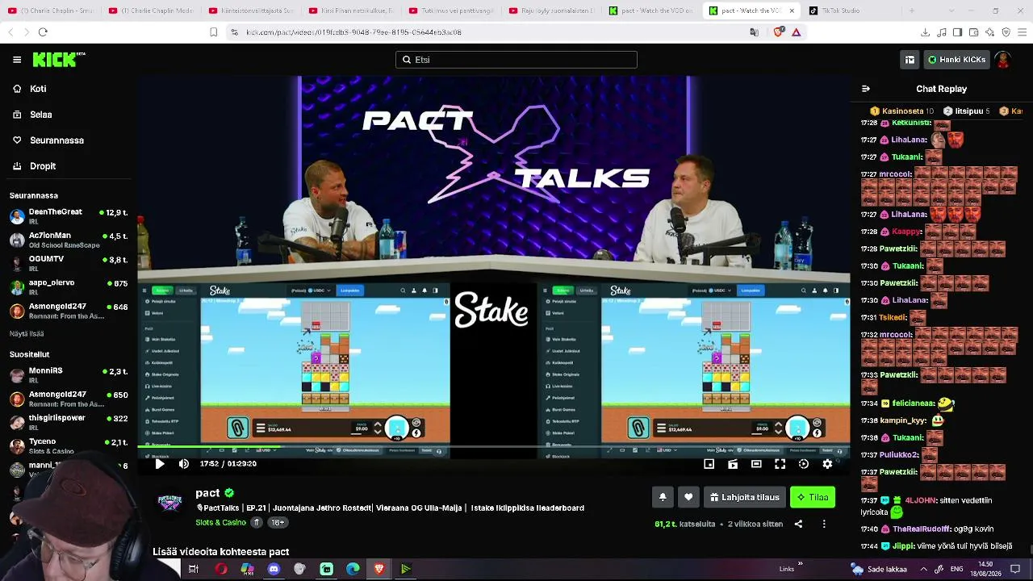Open the media playlist music icon

pyautogui.click(x=942, y=32)
